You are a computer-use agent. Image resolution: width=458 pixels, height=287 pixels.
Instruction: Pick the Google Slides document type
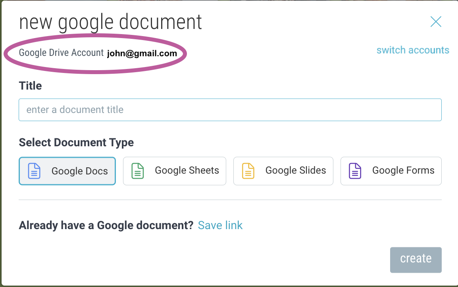click(x=283, y=171)
